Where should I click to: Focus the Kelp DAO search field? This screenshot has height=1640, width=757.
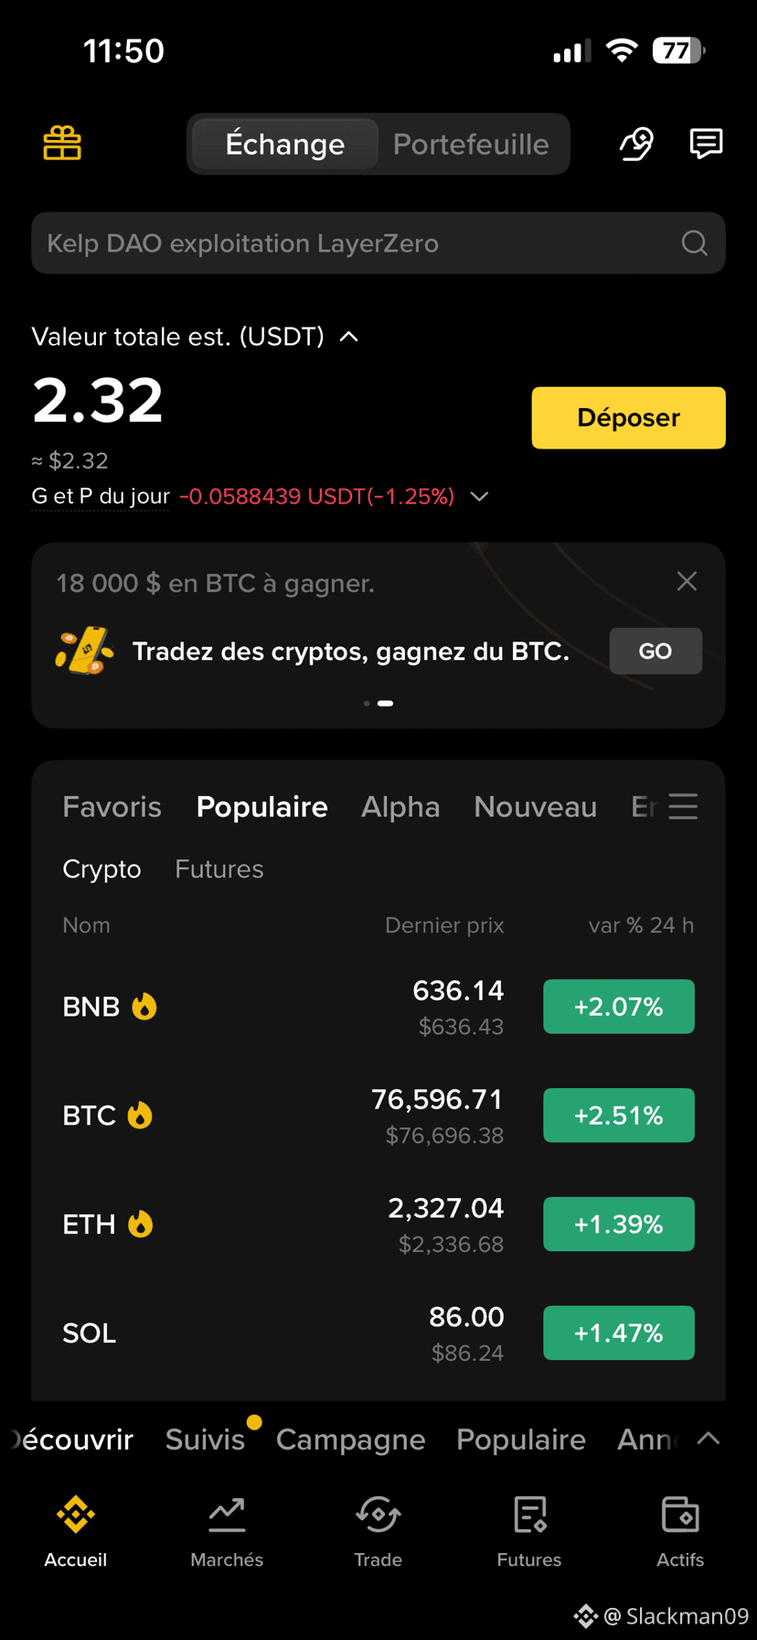tap(378, 243)
